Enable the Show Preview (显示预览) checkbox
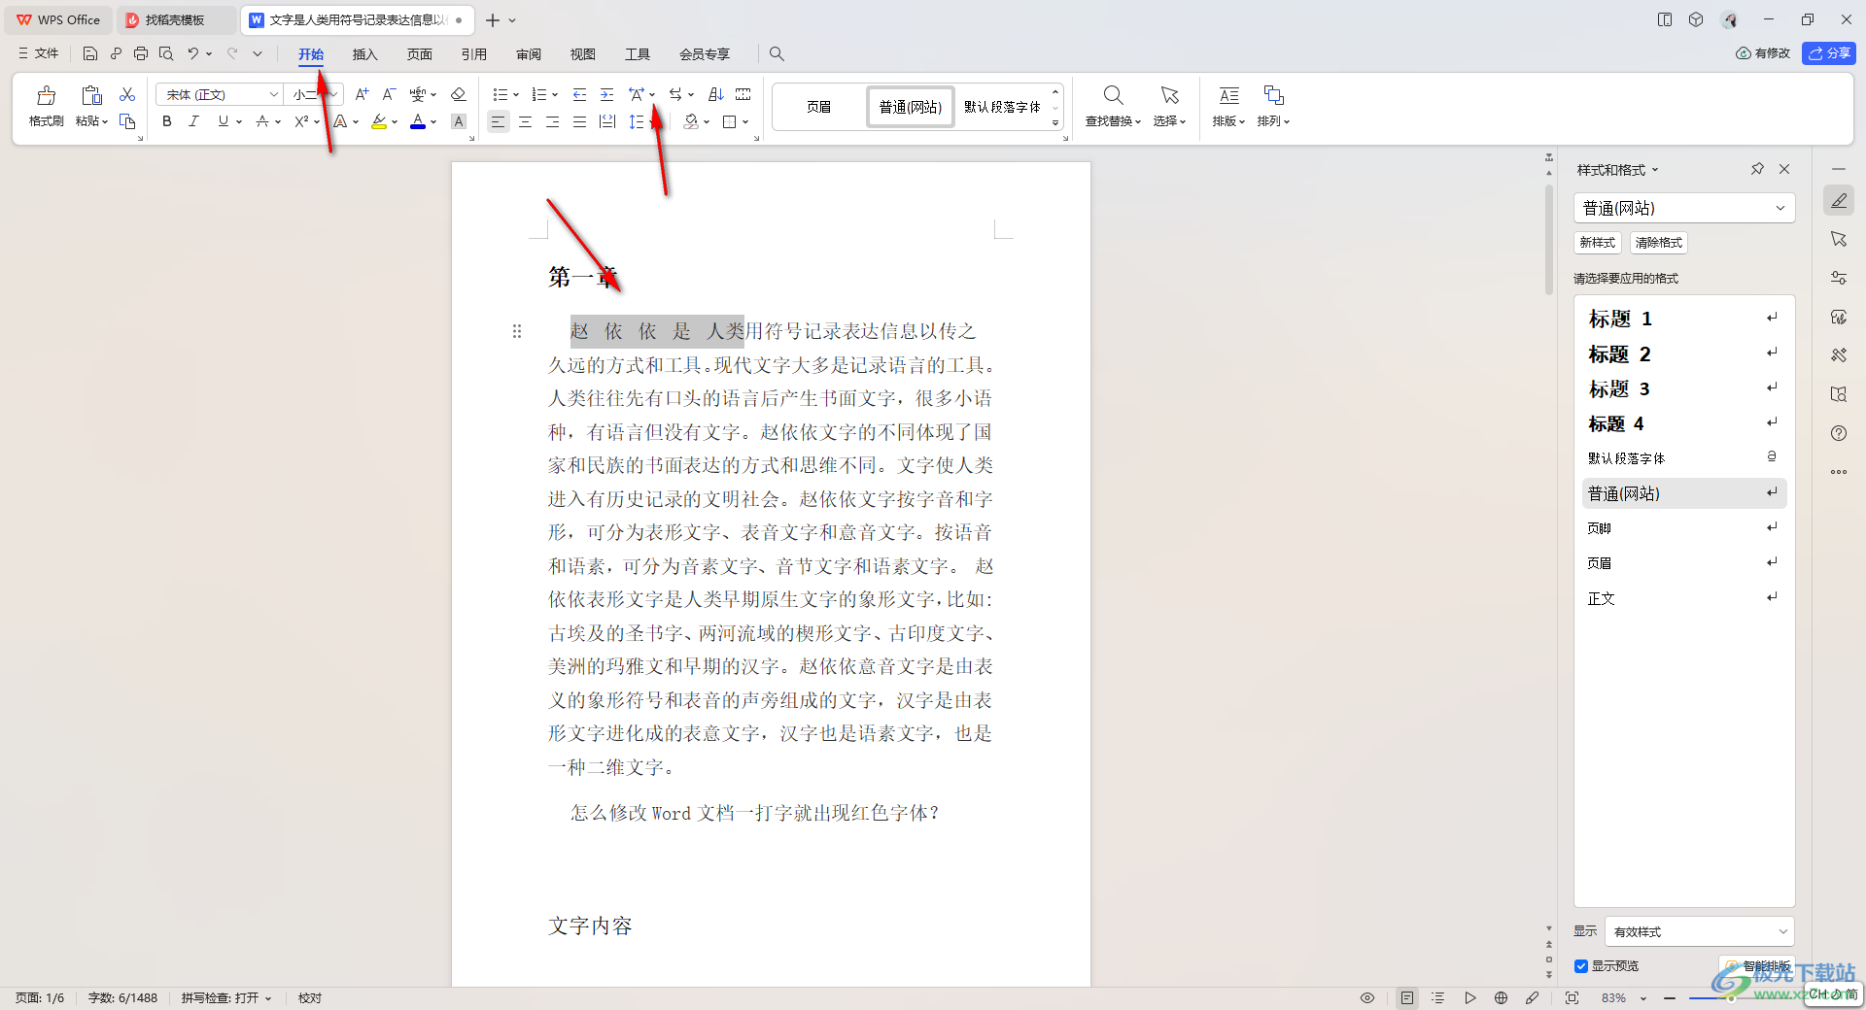This screenshot has height=1010, width=1866. (x=1581, y=966)
